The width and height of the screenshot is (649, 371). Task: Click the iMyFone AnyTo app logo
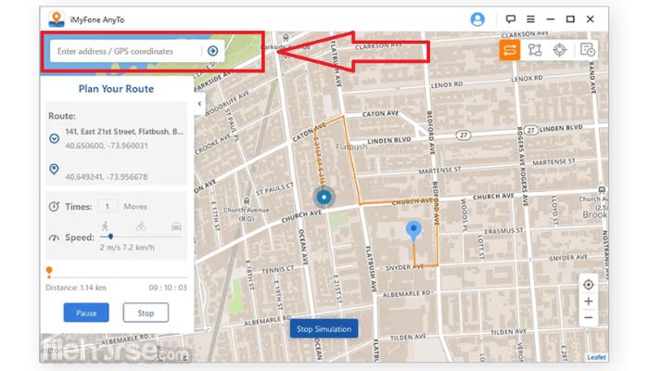click(57, 19)
